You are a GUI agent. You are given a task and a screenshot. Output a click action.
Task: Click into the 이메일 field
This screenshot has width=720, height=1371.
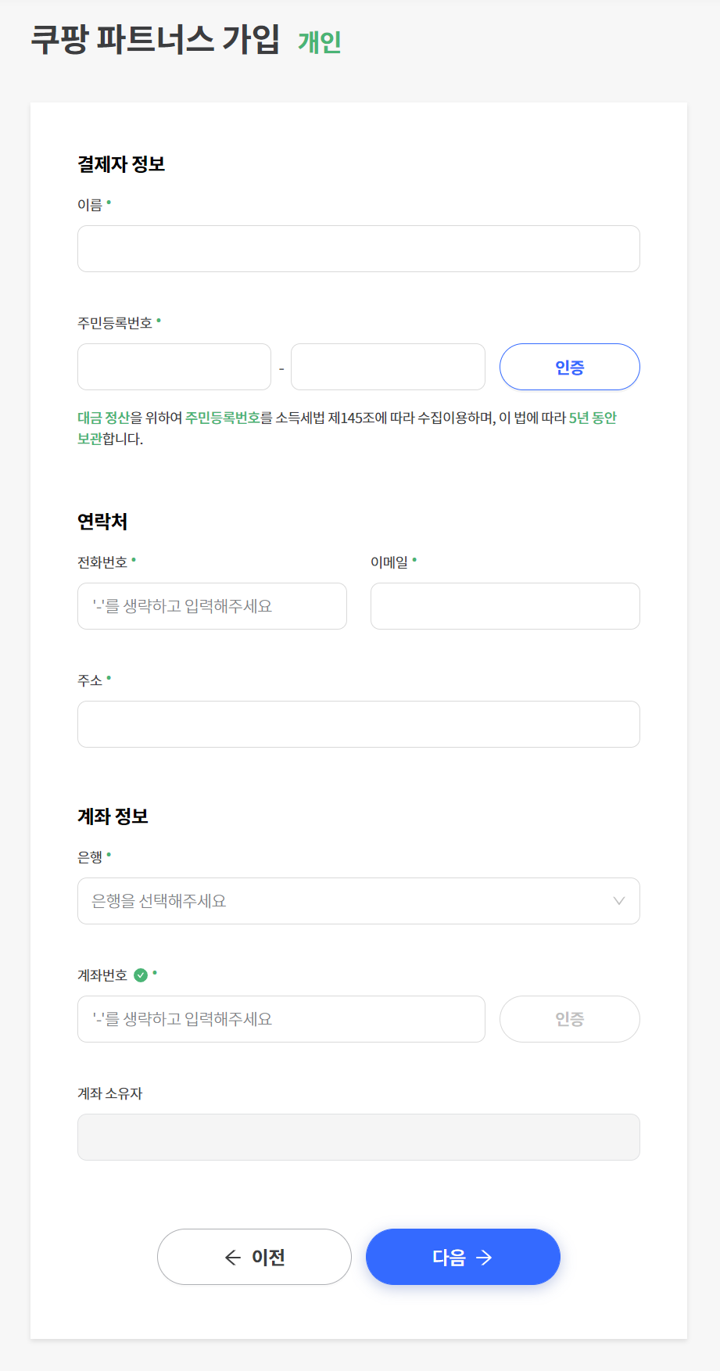tap(505, 606)
